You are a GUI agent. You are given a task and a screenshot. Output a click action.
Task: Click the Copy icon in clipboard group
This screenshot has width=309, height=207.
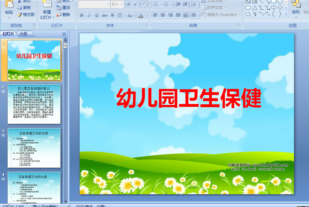19,7
